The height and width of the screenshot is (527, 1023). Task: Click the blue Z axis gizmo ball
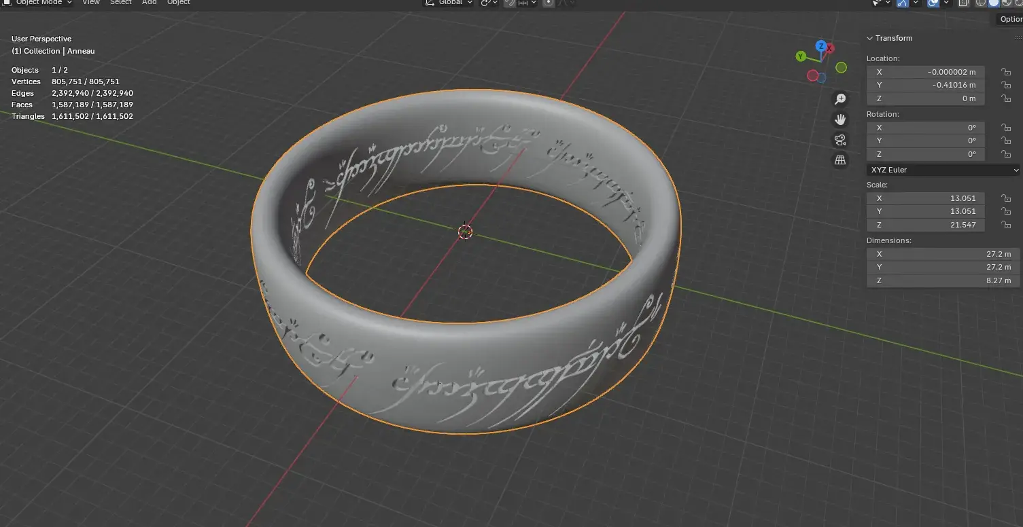[821, 46]
